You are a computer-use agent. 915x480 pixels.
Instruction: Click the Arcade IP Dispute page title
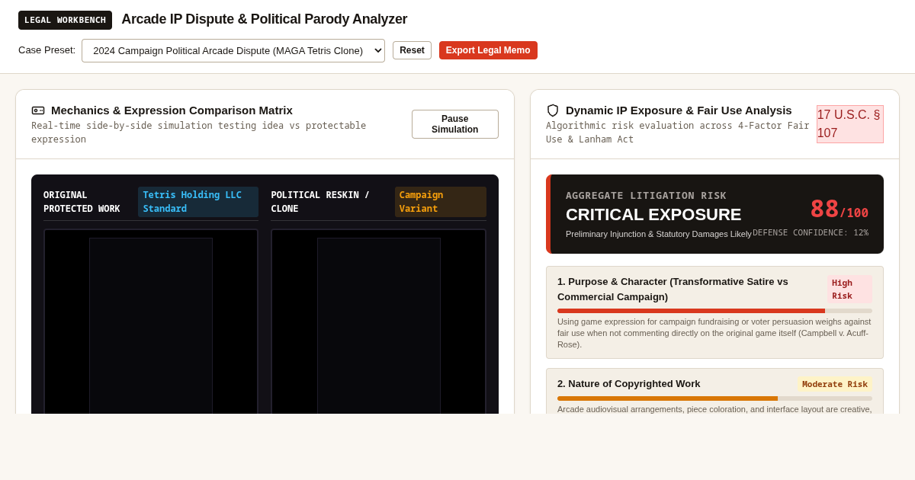click(x=265, y=20)
